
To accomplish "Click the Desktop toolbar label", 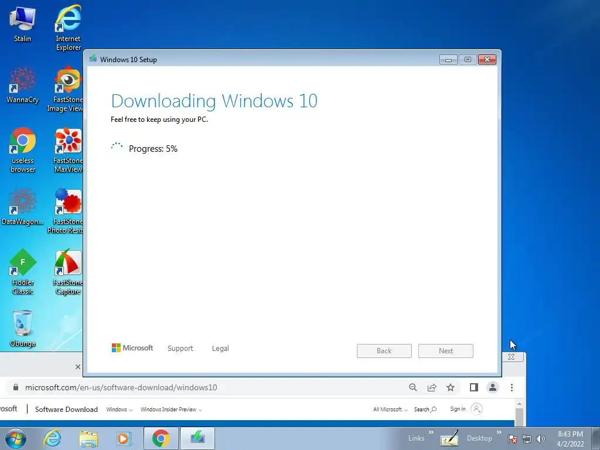I will (479, 438).
